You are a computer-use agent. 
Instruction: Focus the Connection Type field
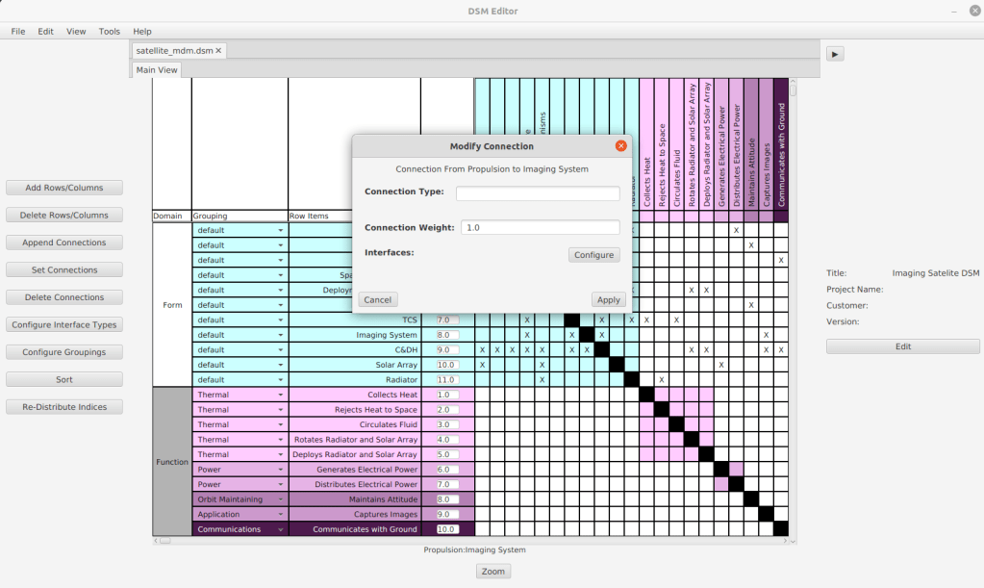tap(538, 193)
